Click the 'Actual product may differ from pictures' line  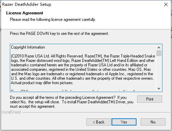(42, 83)
